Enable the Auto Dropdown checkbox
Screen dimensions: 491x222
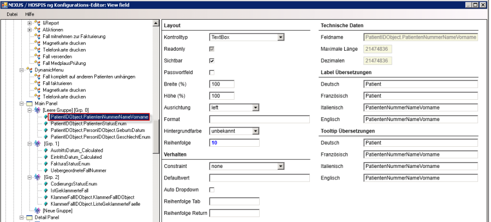[x=212, y=189]
